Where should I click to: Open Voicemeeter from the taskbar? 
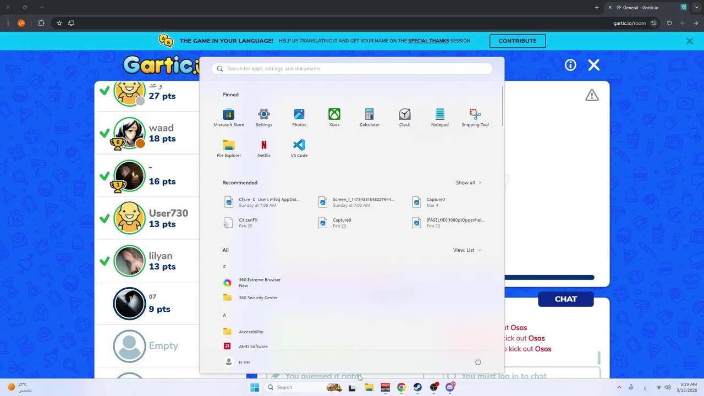coord(385,387)
